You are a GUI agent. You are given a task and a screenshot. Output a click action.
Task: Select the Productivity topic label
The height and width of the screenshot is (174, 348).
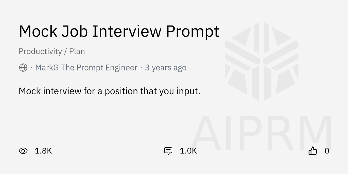(x=40, y=52)
